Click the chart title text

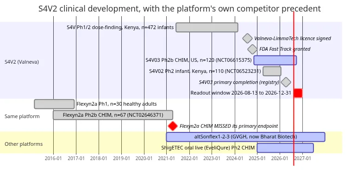pos(180,9)
